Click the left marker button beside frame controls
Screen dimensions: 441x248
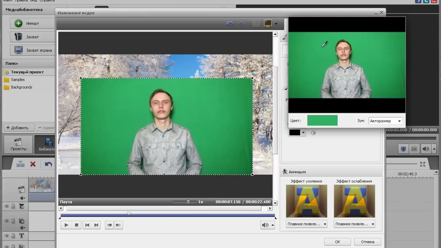[x=110, y=225]
